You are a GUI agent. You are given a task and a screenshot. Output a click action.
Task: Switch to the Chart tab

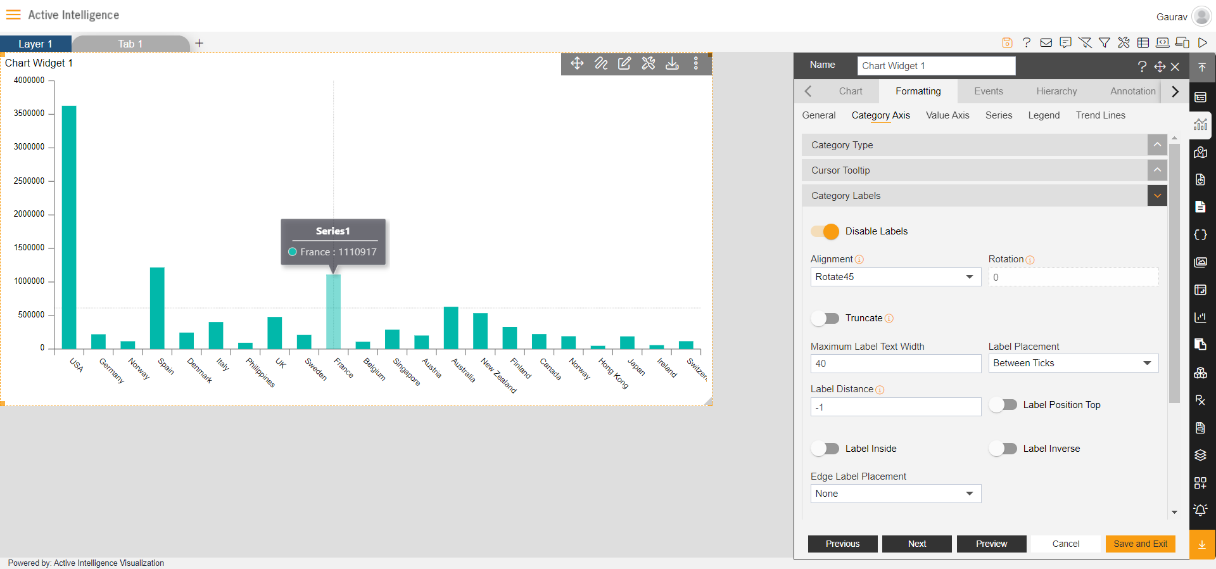click(851, 91)
